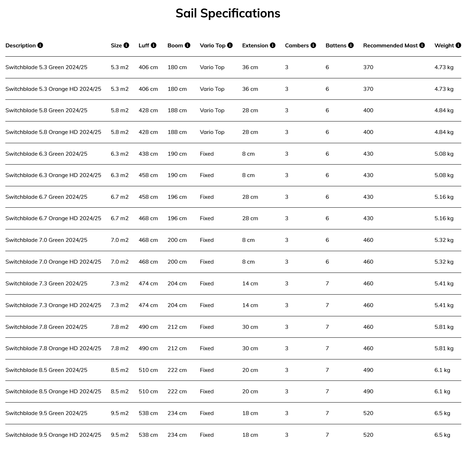Click the Recommended Mast info icon
Viewport: 467px width, 456px height.
click(422, 45)
